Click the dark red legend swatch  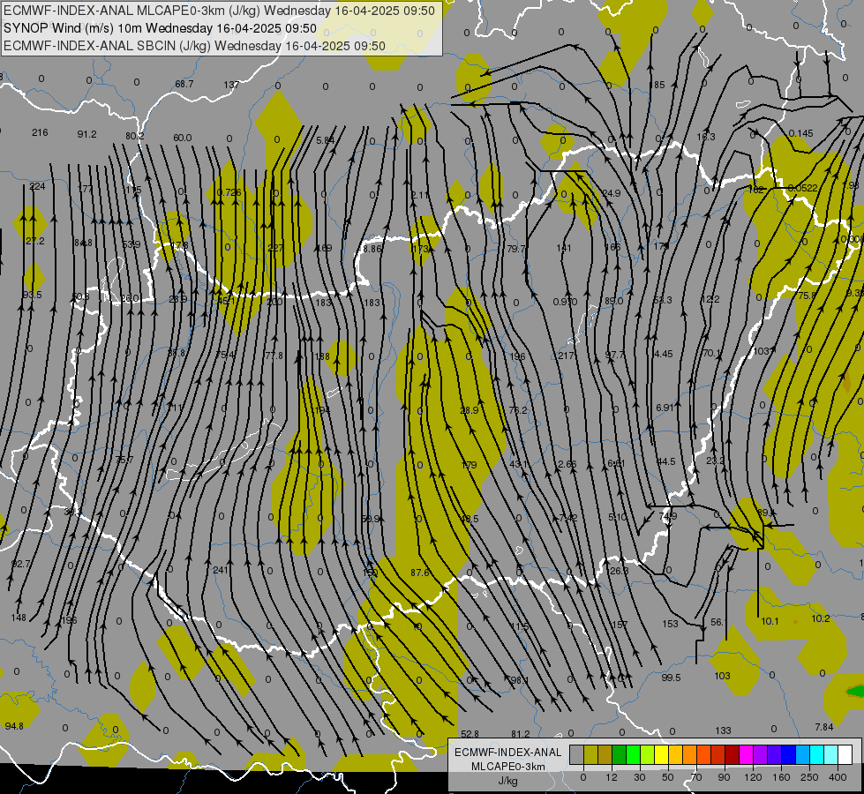[x=732, y=755]
